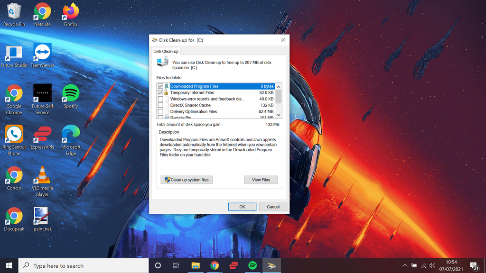The height and width of the screenshot is (273, 486).
Task: Check the DirectX Shader Cache box
Action: pyautogui.click(x=160, y=105)
